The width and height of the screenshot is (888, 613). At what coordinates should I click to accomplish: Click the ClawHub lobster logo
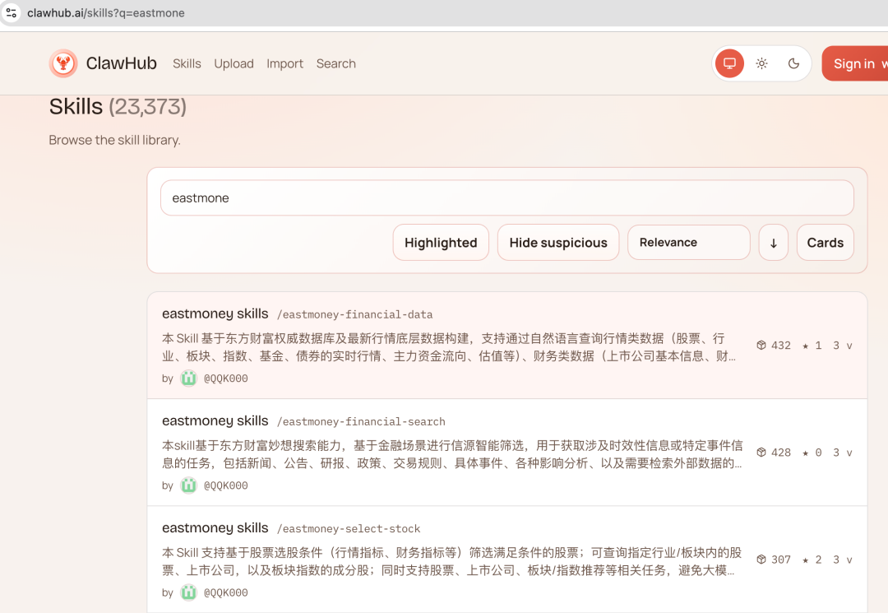[x=62, y=63]
